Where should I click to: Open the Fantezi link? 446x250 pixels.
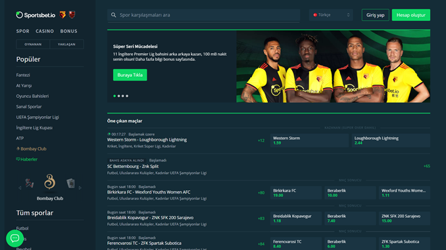[x=23, y=75]
